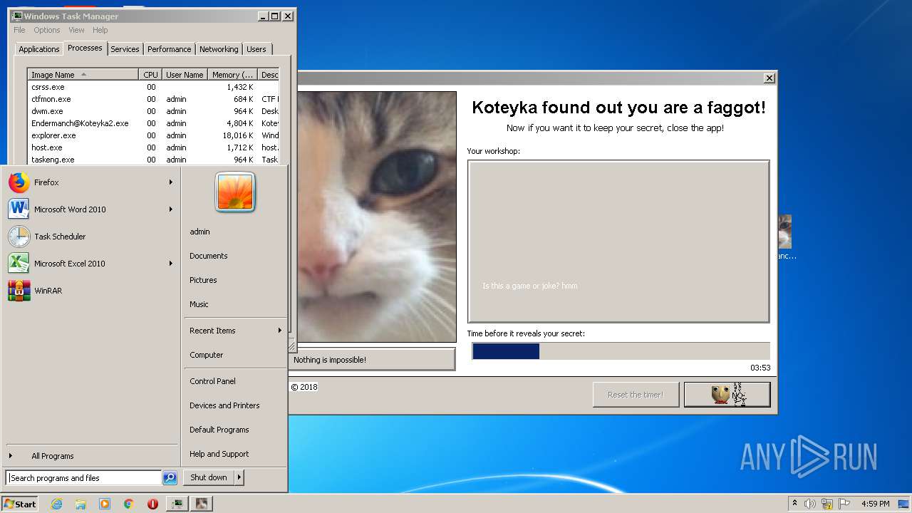The image size is (912, 513).
Task: Open Windows Media Player in taskbar
Action: (105, 504)
